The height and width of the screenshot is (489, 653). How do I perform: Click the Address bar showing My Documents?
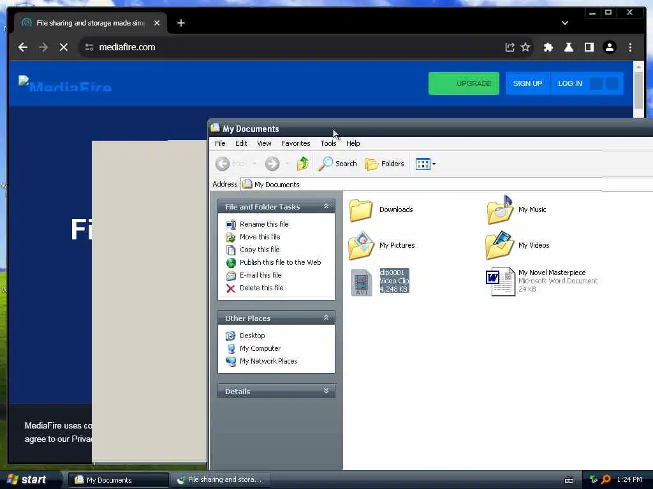pos(446,184)
